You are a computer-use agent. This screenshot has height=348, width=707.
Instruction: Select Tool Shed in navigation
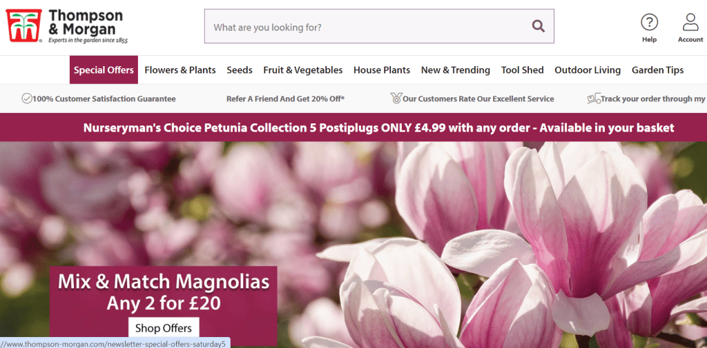pyautogui.click(x=522, y=70)
